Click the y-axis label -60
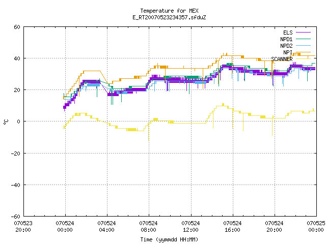 16,217
